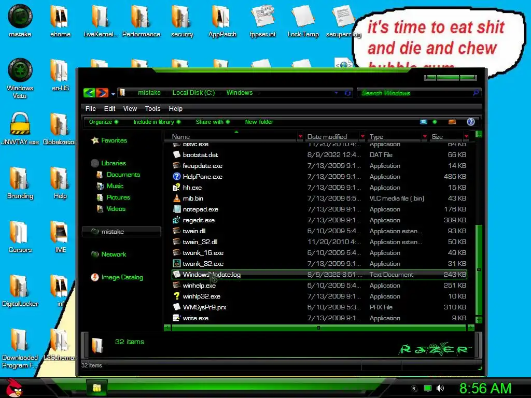531x398 pixels.
Task: Open the Edit menu
Action: click(x=109, y=109)
